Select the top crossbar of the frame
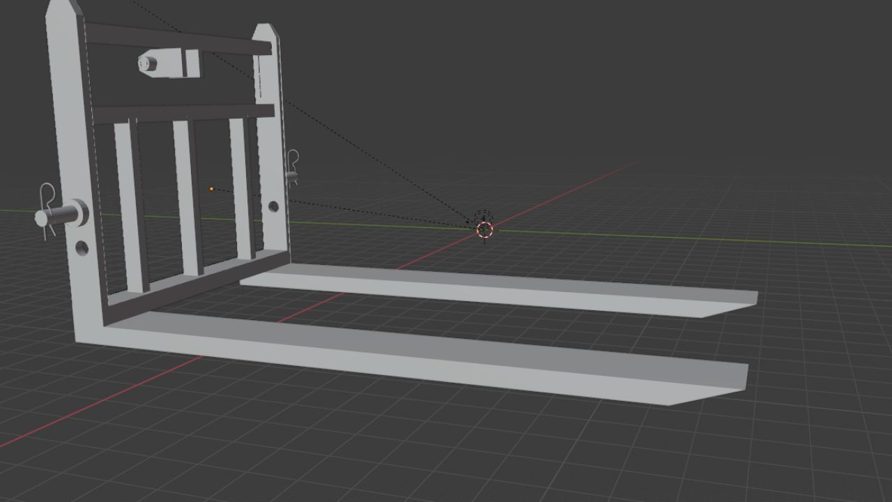892x502 pixels. pyautogui.click(x=178, y=38)
